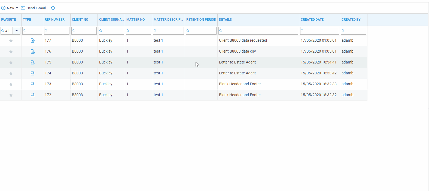The height and width of the screenshot is (191, 429).
Task: Open the DOC icon for ref 174
Action: [x=33, y=73]
